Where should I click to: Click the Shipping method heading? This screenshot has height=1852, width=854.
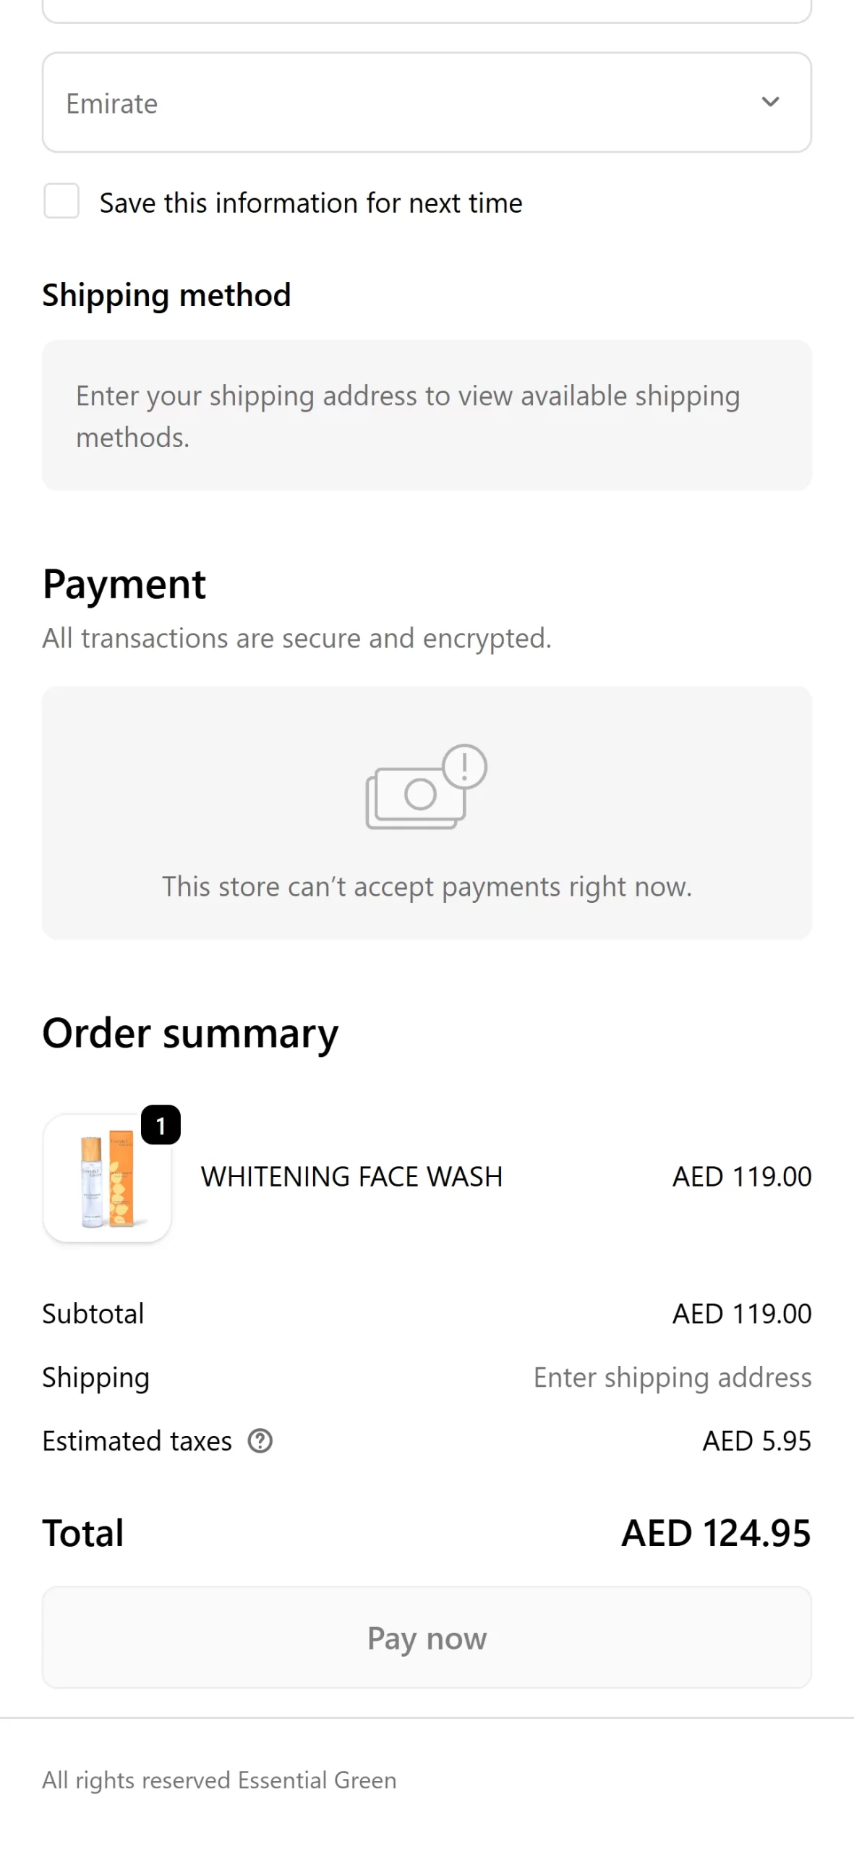coord(166,295)
